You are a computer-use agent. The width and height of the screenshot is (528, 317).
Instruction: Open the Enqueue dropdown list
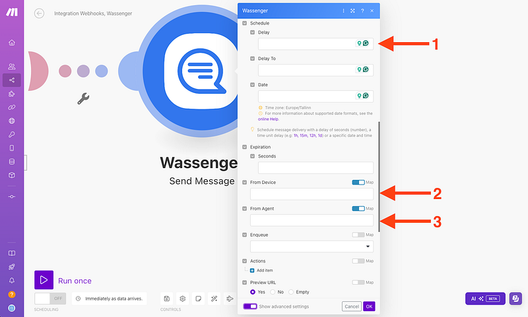coord(312,246)
